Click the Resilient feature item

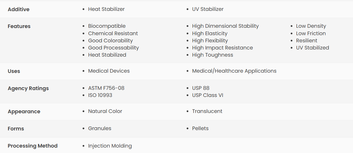click(x=307, y=41)
